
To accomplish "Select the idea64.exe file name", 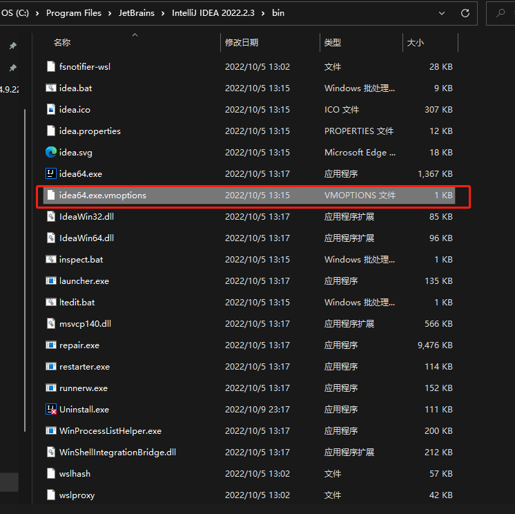I will (x=81, y=173).
